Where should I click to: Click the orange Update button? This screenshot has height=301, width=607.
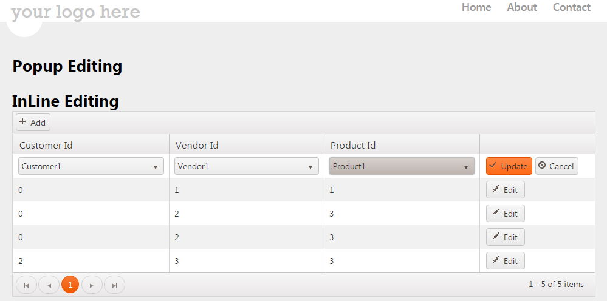coord(509,166)
